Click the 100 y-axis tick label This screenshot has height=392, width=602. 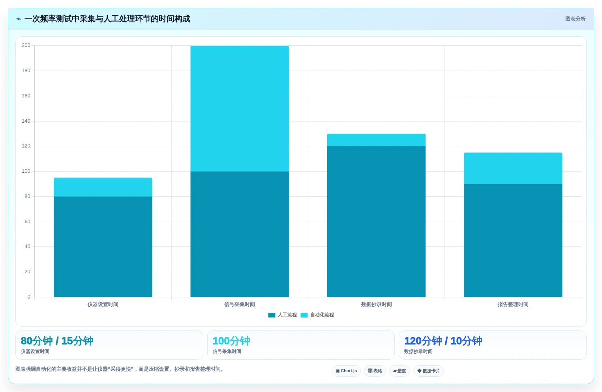point(26,171)
